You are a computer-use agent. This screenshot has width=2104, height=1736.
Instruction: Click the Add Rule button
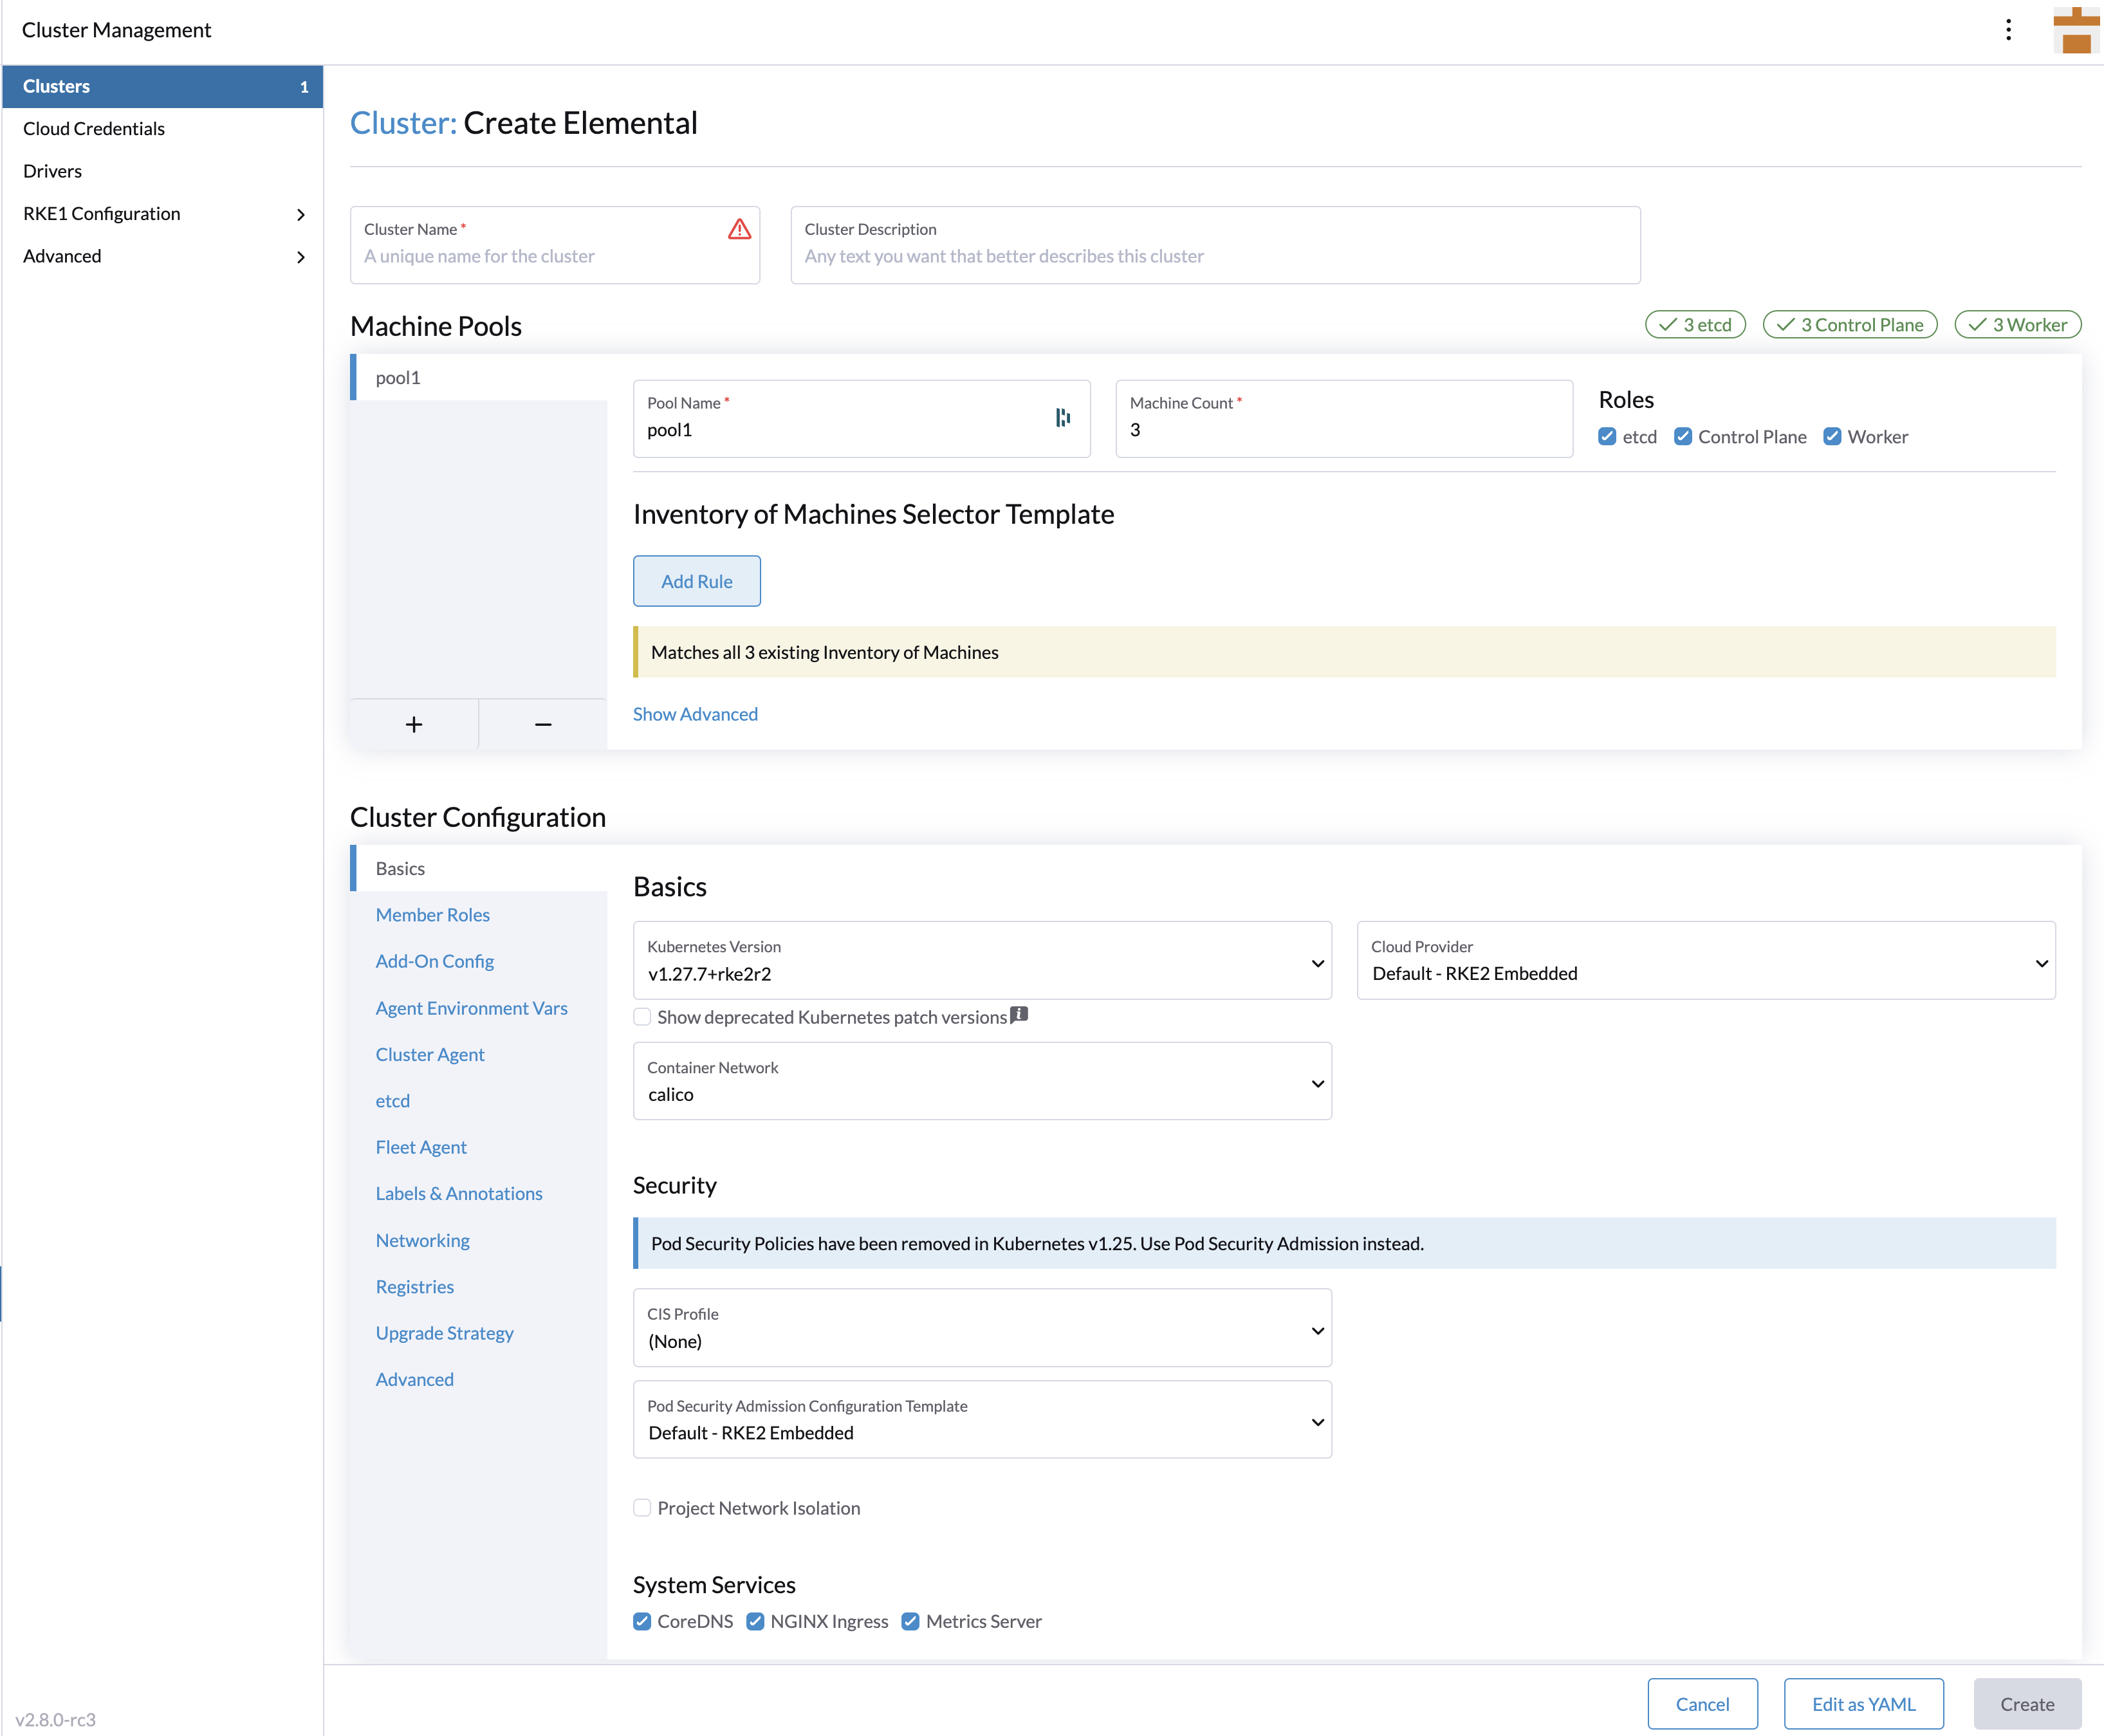(x=696, y=580)
